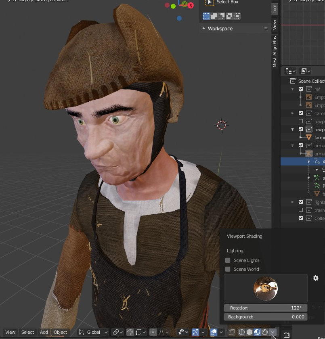Switch to Solid shading mode
This screenshot has width=325, height=339.
[x=250, y=332]
